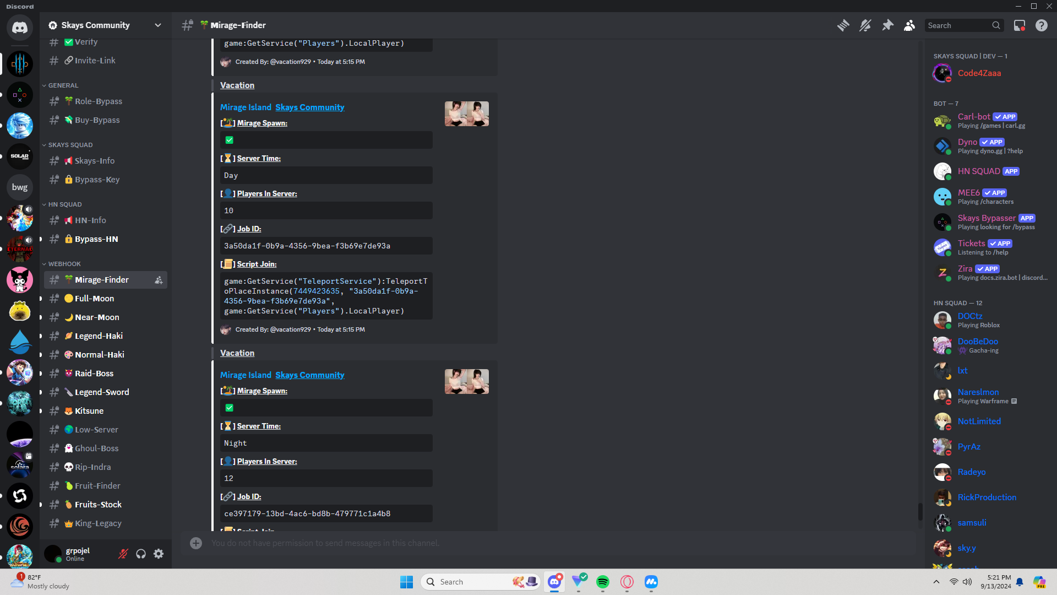Toggle notification settings bell in header
1057x595 pixels.
click(x=865, y=25)
